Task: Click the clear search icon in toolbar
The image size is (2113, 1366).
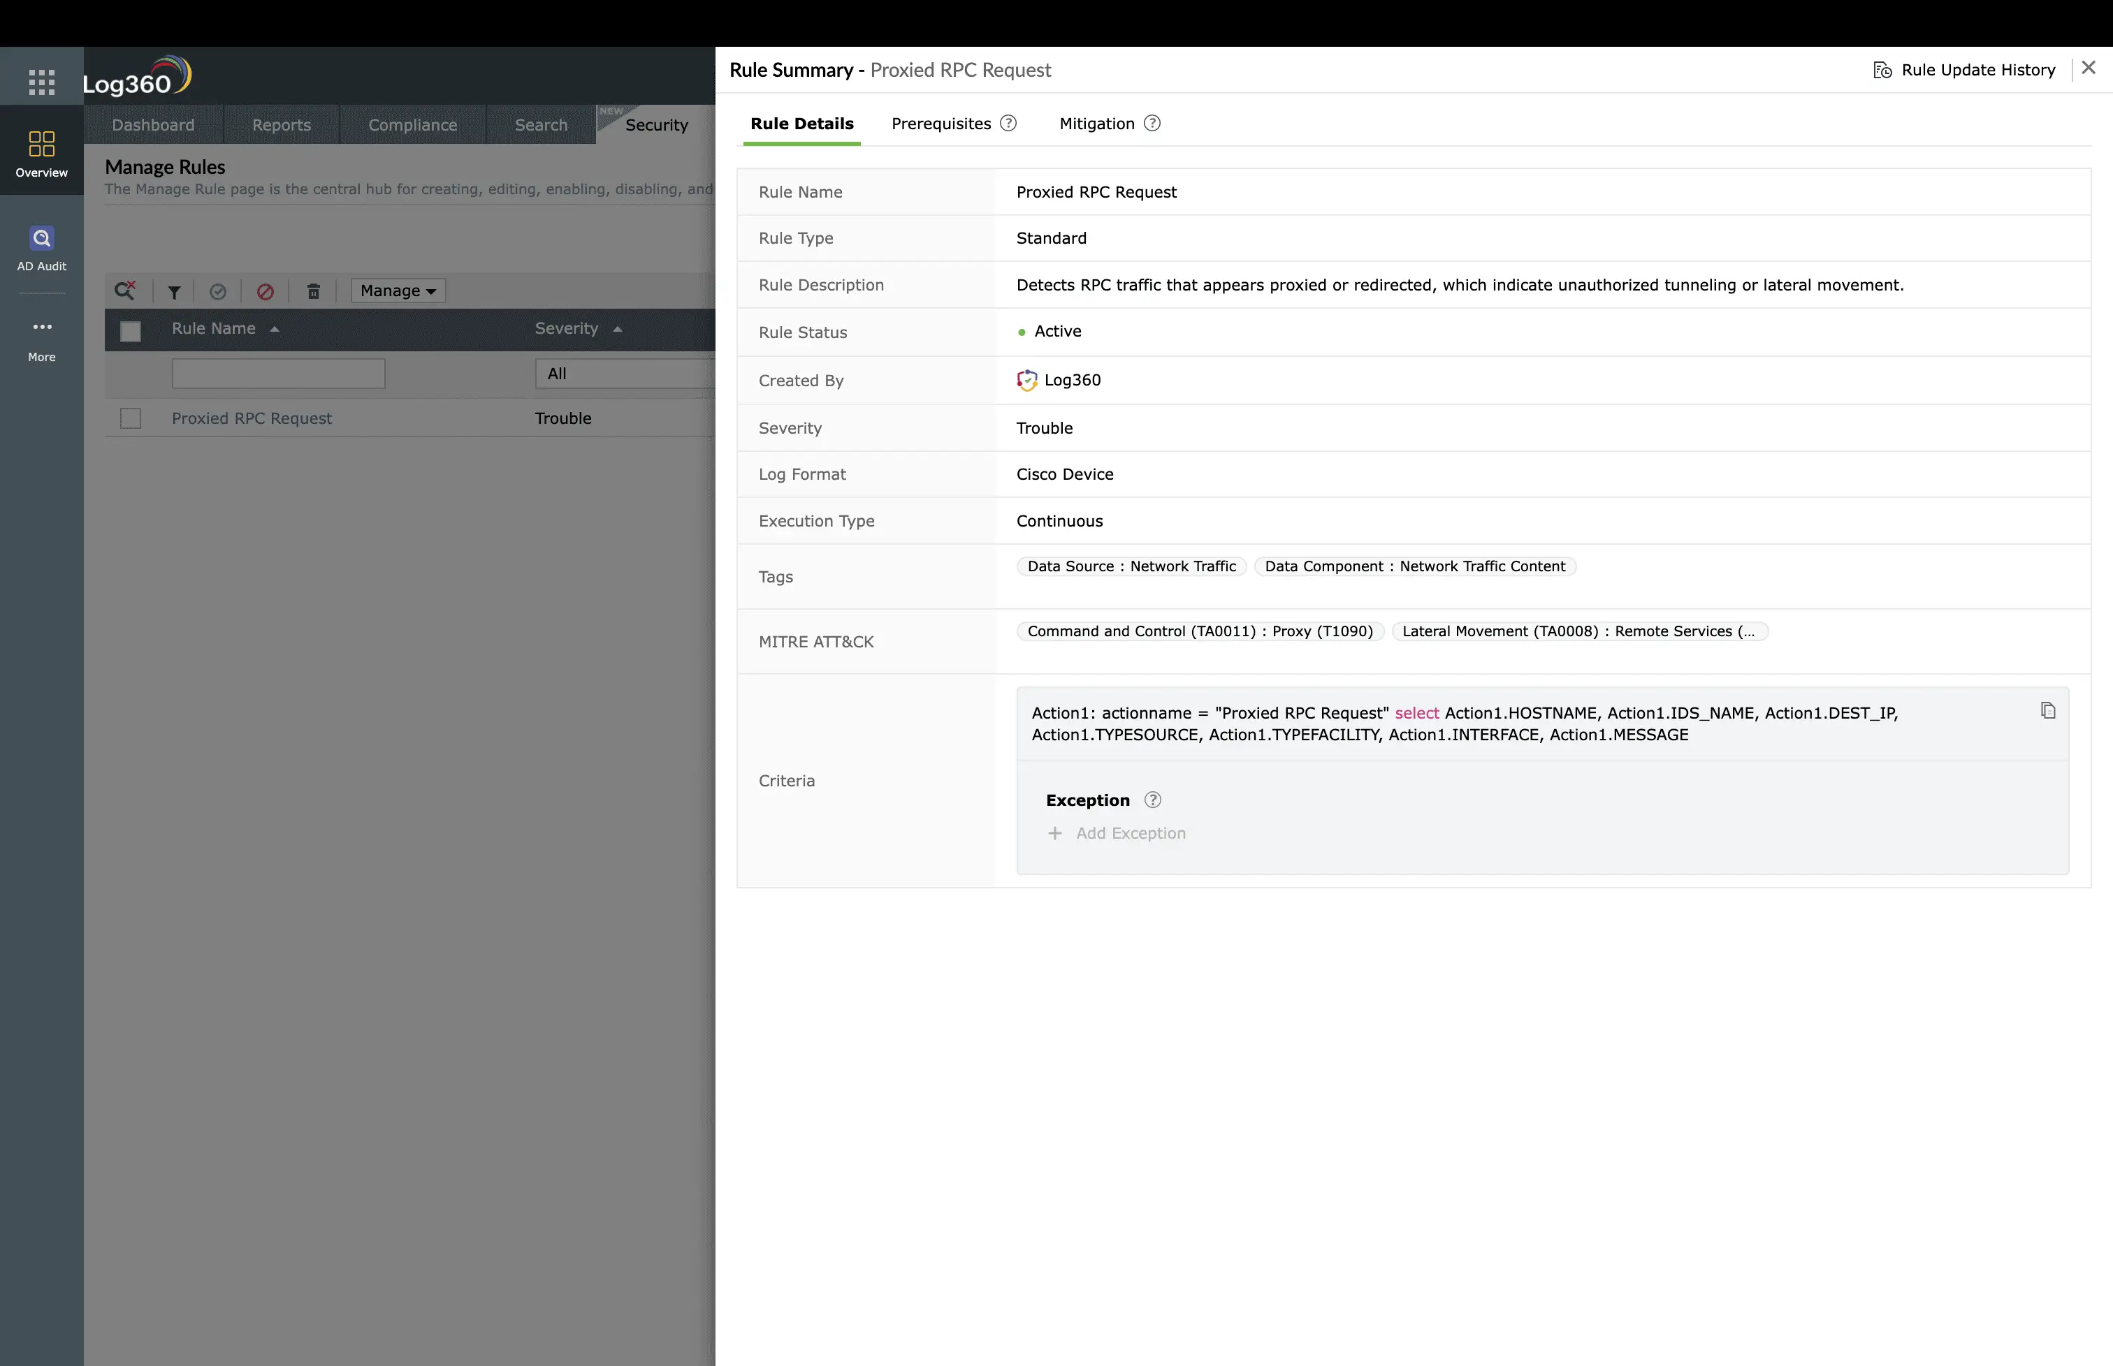Action: tap(125, 290)
